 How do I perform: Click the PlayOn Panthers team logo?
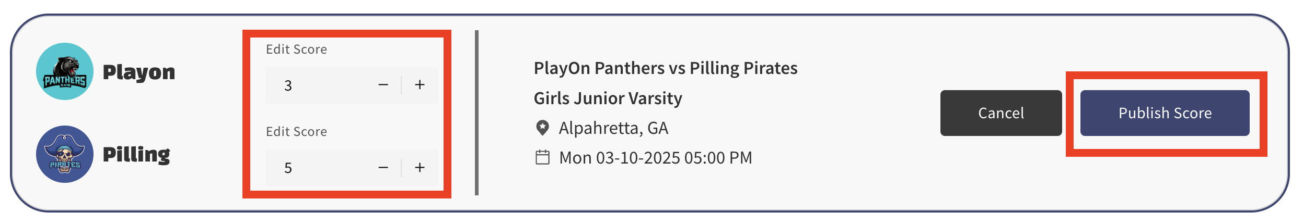click(x=65, y=71)
